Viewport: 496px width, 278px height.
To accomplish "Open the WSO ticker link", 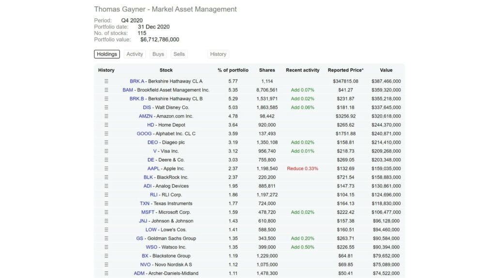I will [x=151, y=248].
